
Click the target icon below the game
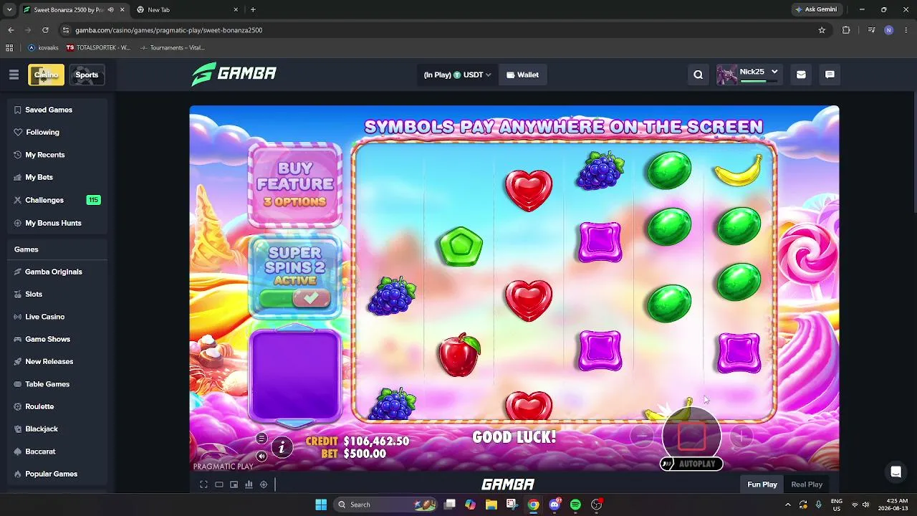(264, 484)
